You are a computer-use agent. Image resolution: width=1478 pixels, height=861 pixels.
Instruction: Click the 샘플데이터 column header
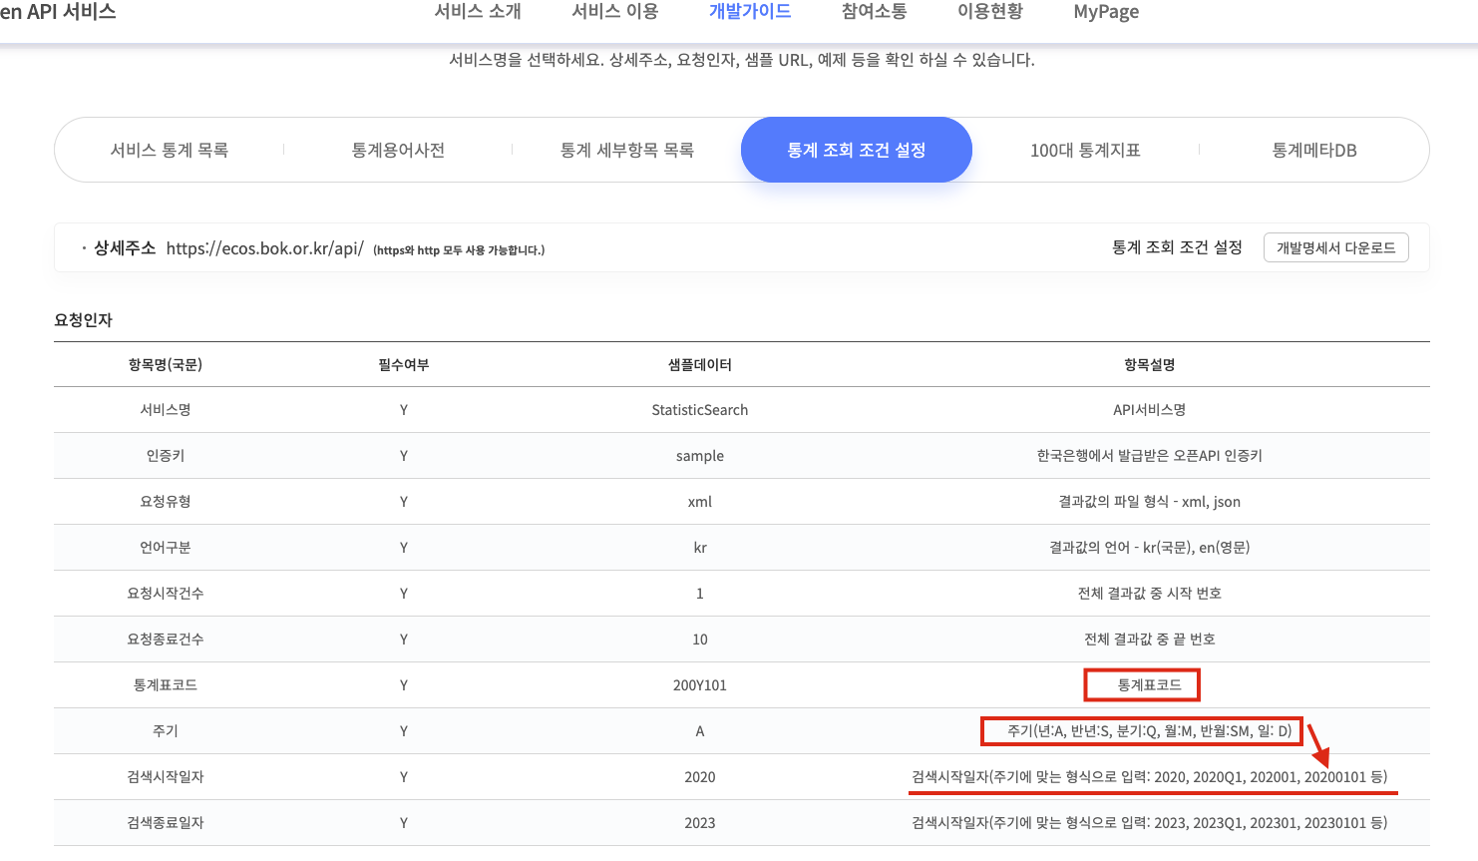pyautogui.click(x=700, y=365)
